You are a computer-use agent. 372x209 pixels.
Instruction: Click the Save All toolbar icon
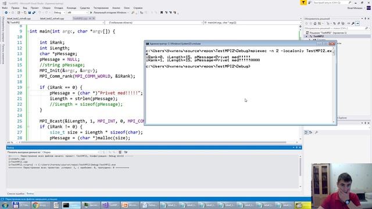[34, 13]
